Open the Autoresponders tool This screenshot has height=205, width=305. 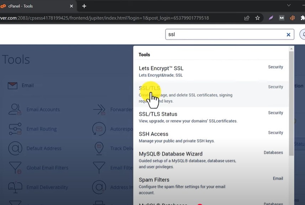[x=99, y=129]
